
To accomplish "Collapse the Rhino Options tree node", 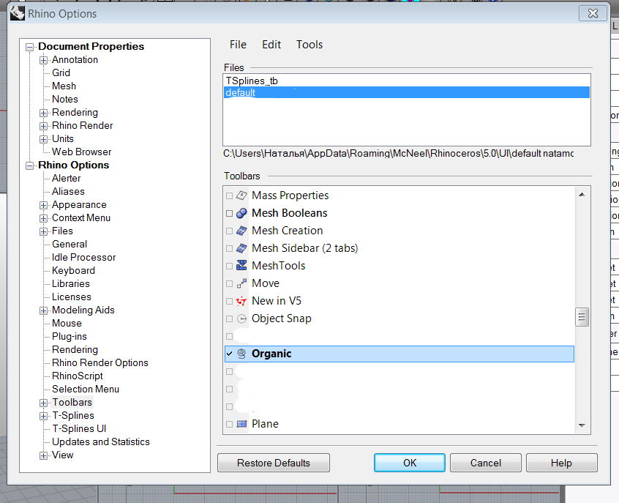I will click(29, 166).
